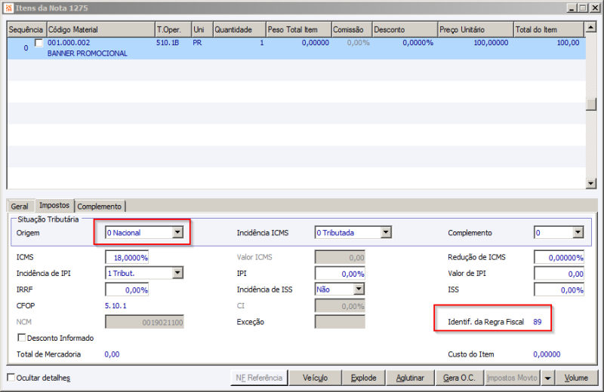Click the Uni column header
604x392 pixels.
[202, 29]
